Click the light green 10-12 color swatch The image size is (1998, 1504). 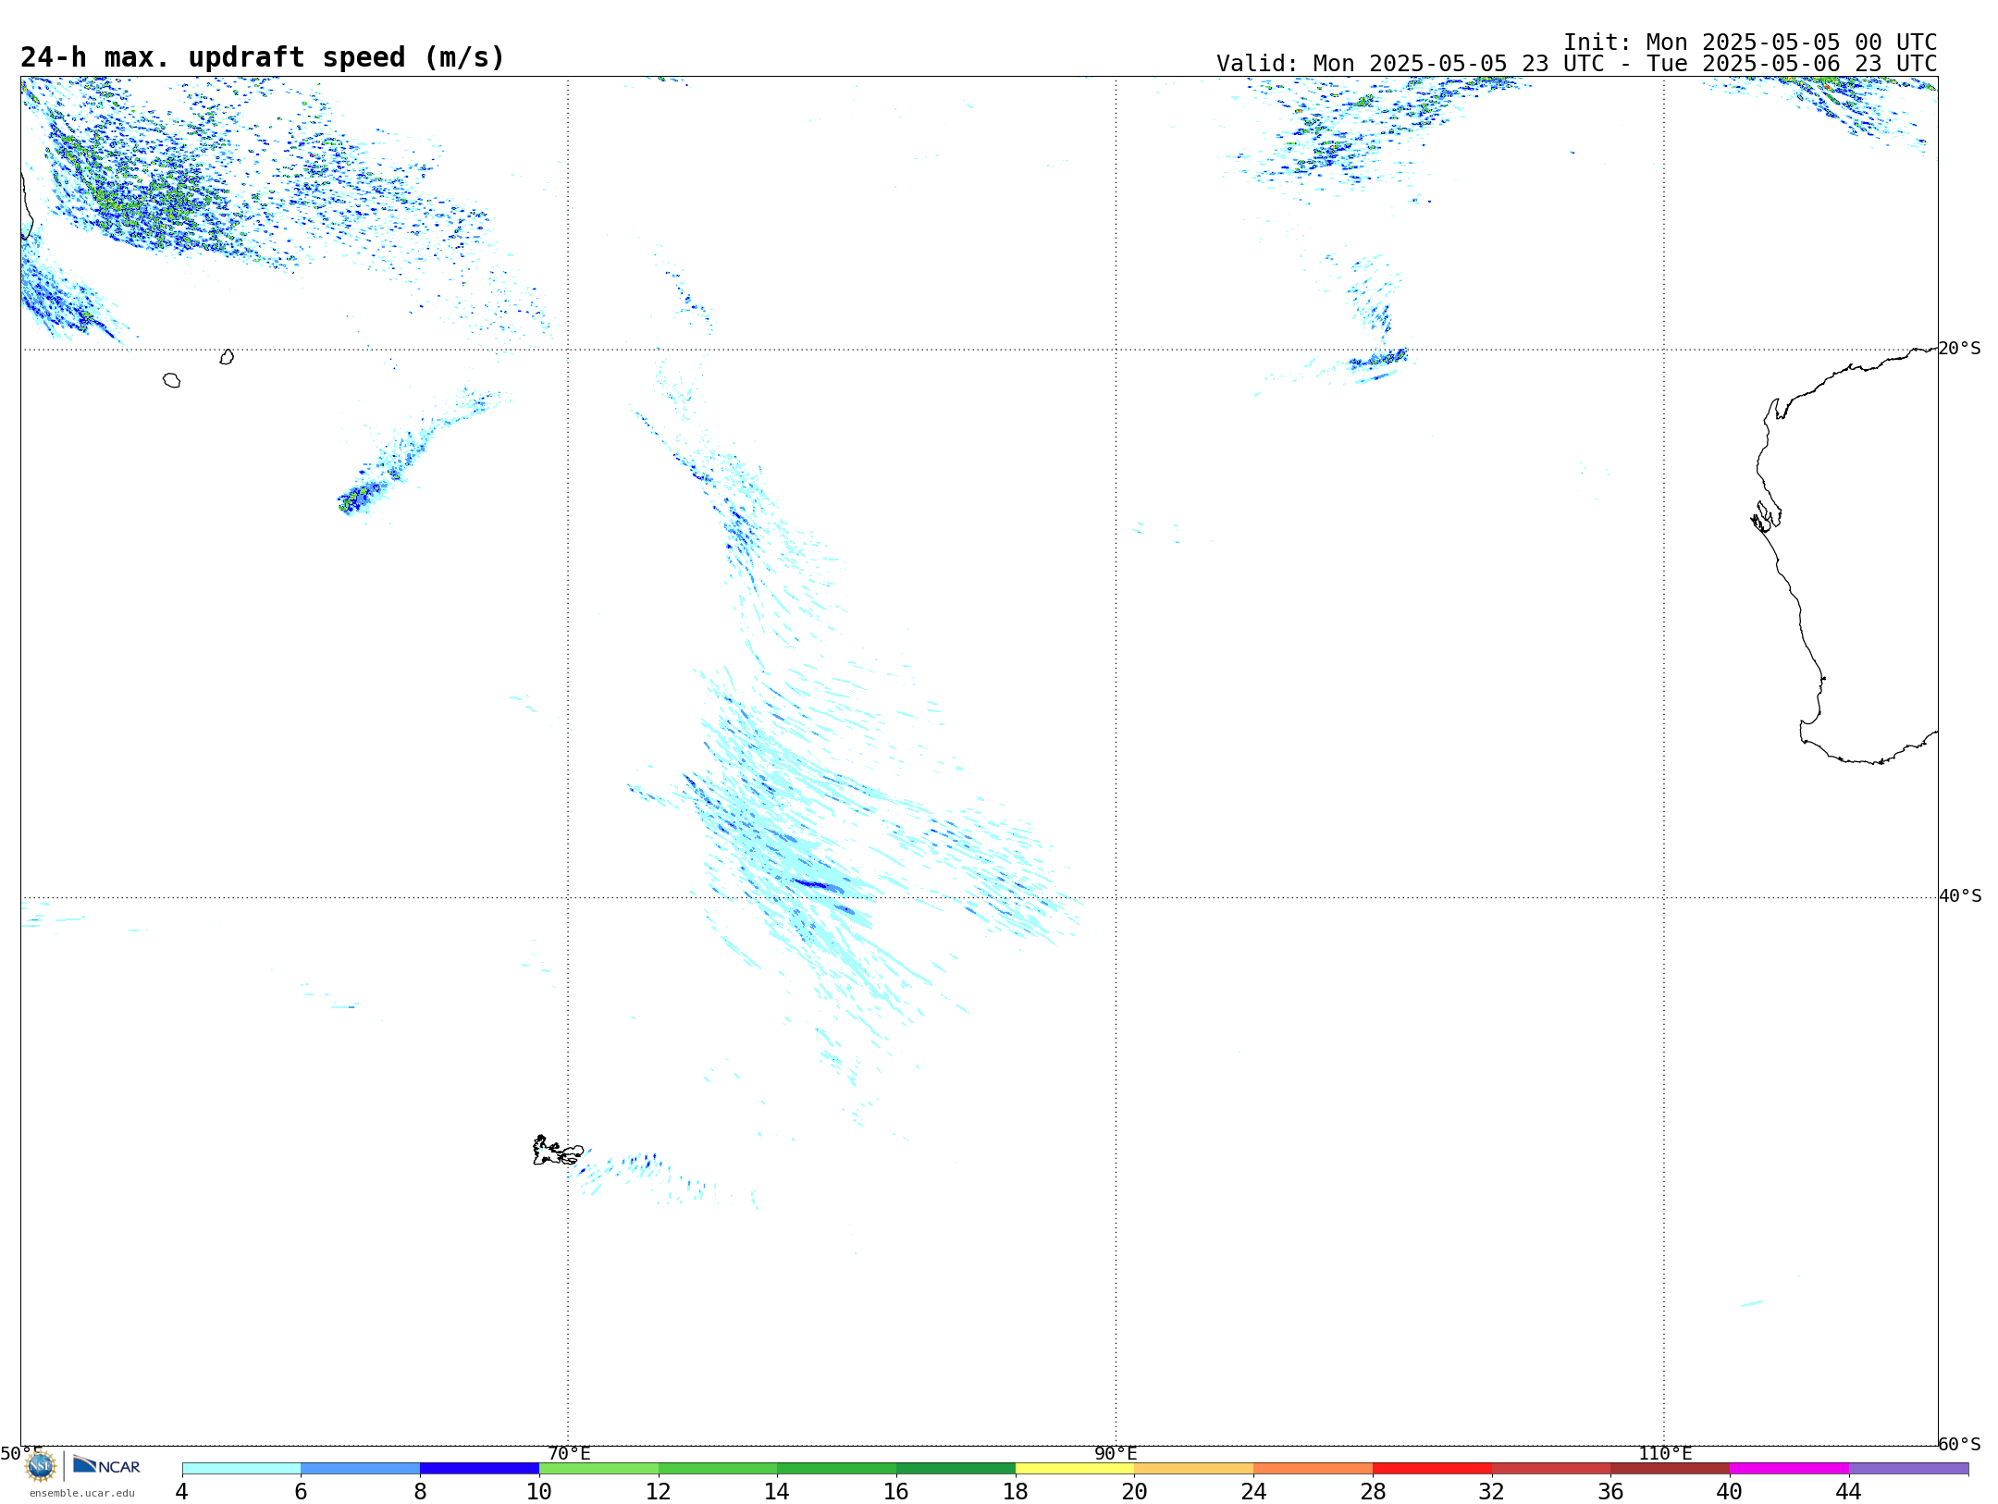coord(599,1468)
